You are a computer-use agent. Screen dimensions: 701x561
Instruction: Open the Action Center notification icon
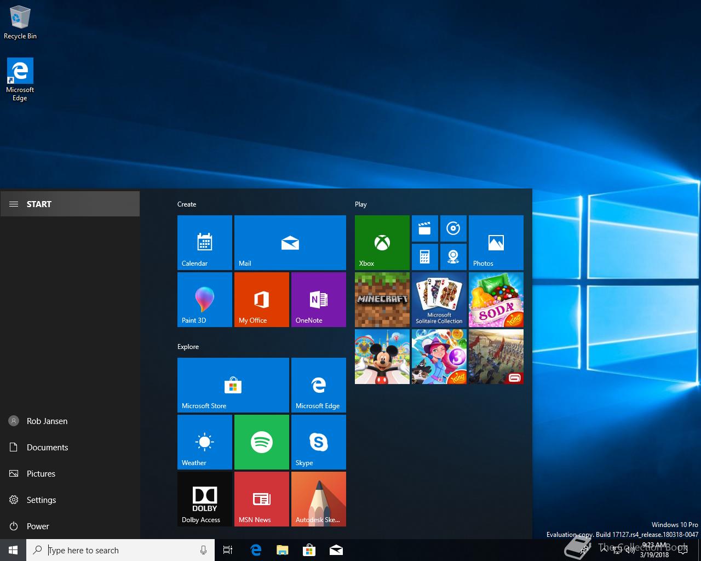pyautogui.click(x=683, y=550)
